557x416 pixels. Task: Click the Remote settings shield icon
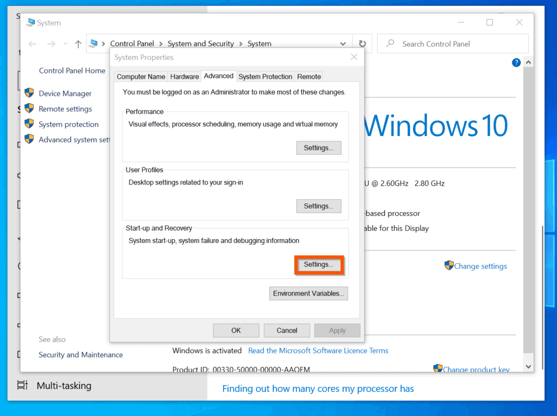(x=30, y=108)
